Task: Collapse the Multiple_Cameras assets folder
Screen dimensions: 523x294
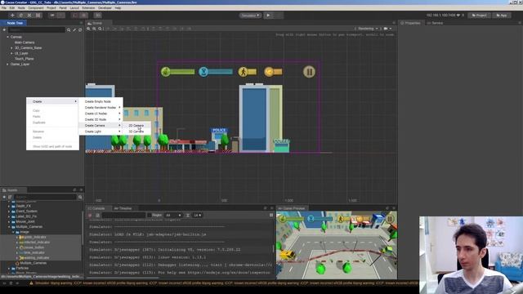Action: coord(9,227)
